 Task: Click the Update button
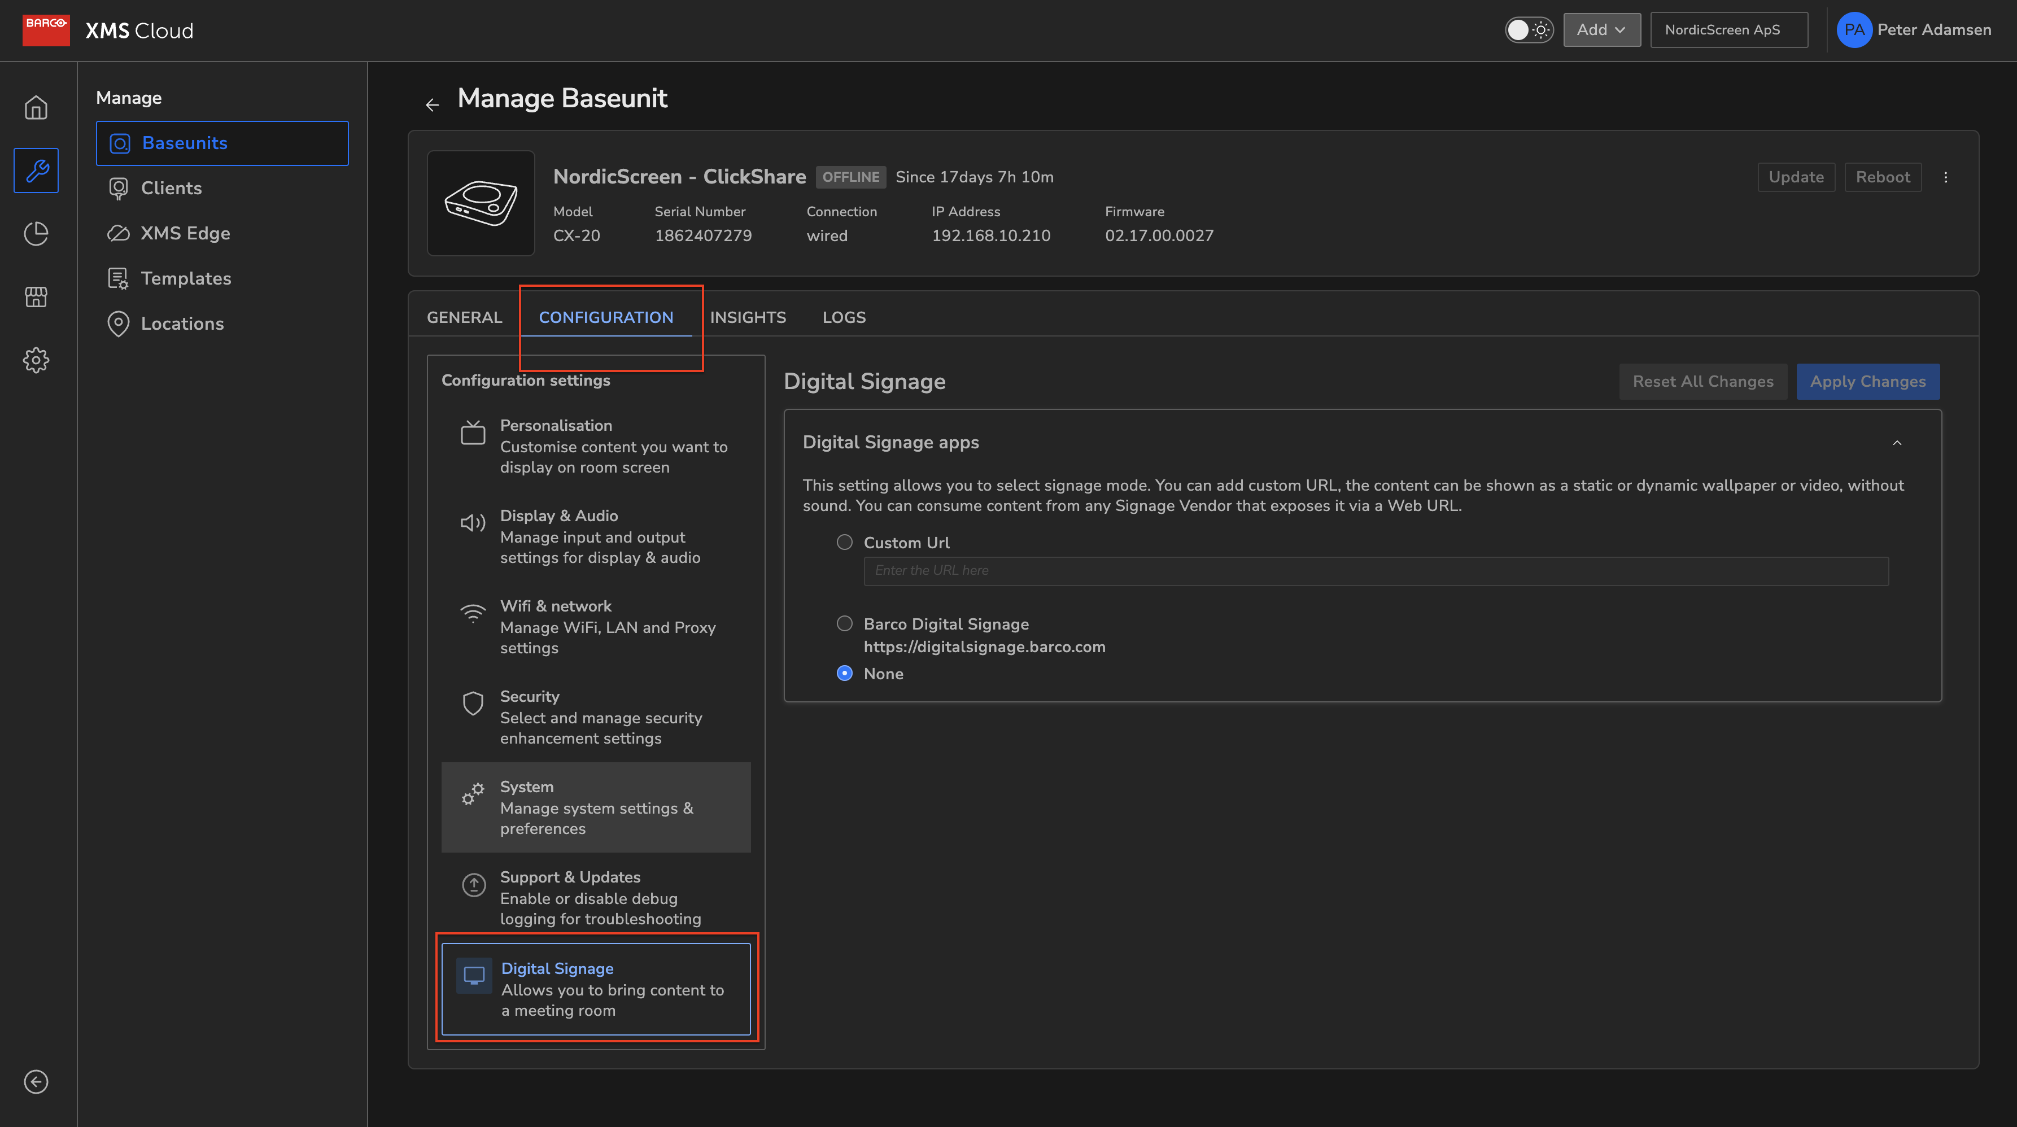tap(1796, 177)
